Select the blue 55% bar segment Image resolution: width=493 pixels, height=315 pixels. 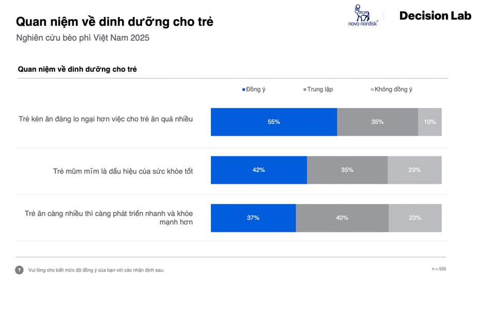(273, 122)
